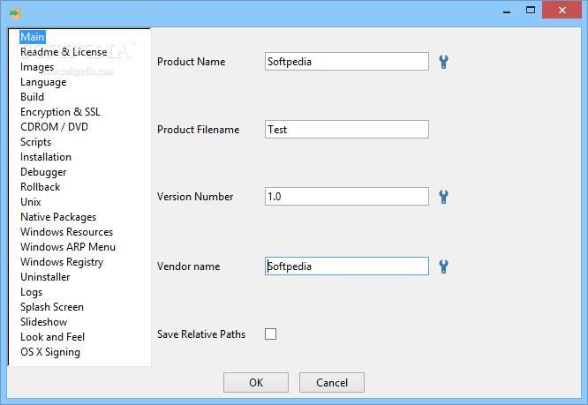Open the Slideshow section
Viewport: 588px width, 405px height.
[x=44, y=322]
